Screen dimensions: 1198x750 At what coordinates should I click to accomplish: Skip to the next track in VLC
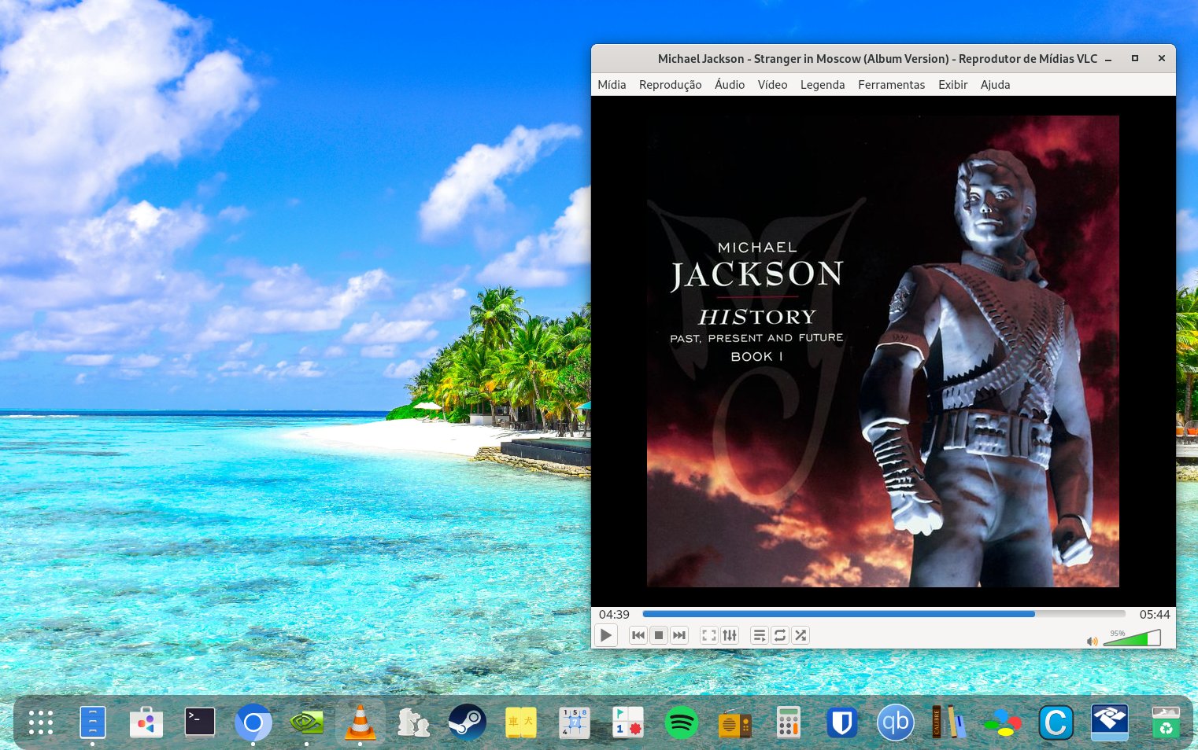coord(679,635)
